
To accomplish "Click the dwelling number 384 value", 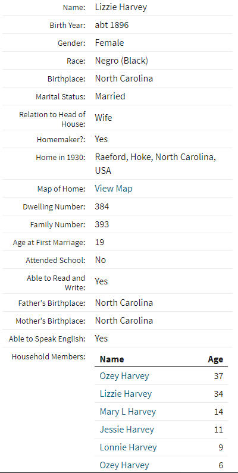I will click(102, 206).
